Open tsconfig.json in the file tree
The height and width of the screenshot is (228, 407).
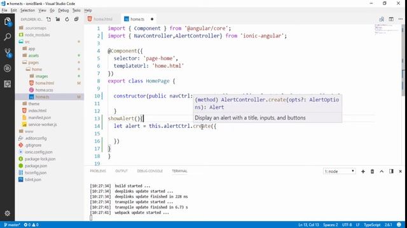50,173
